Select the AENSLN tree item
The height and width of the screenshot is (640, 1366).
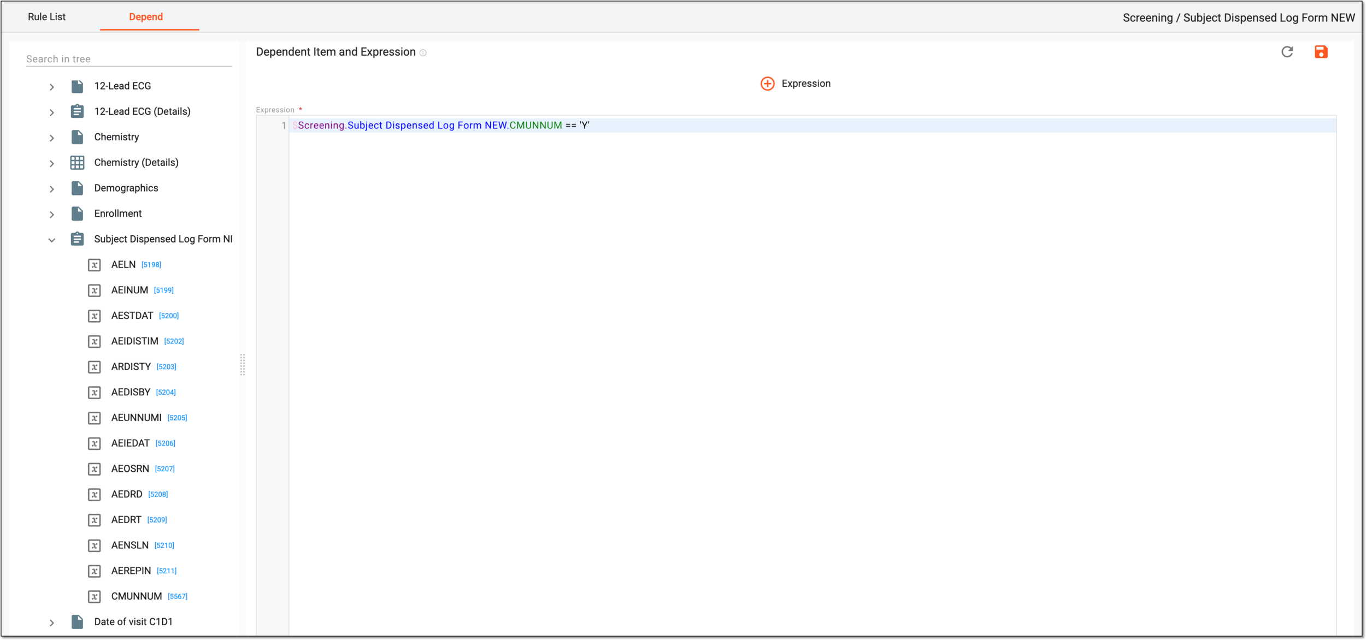tap(130, 546)
